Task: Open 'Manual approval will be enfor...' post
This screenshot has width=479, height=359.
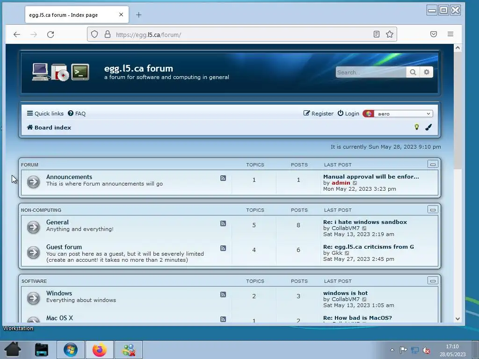Action: click(x=371, y=176)
